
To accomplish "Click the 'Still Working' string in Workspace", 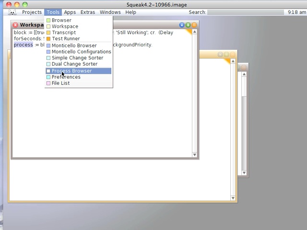I will 131,33.
